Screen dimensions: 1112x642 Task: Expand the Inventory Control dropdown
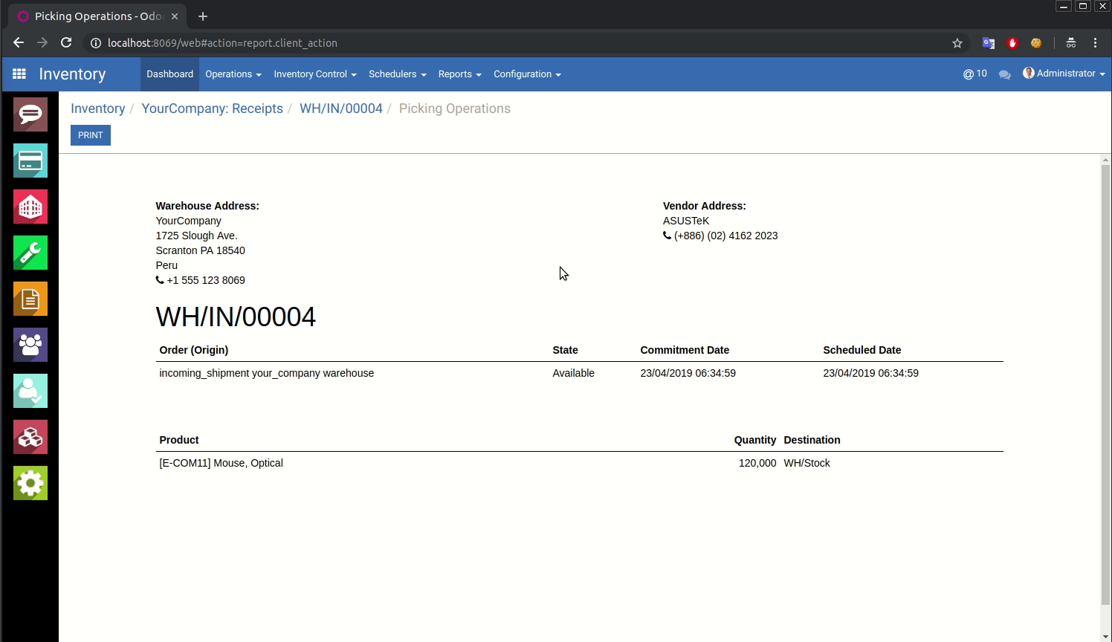[314, 74]
